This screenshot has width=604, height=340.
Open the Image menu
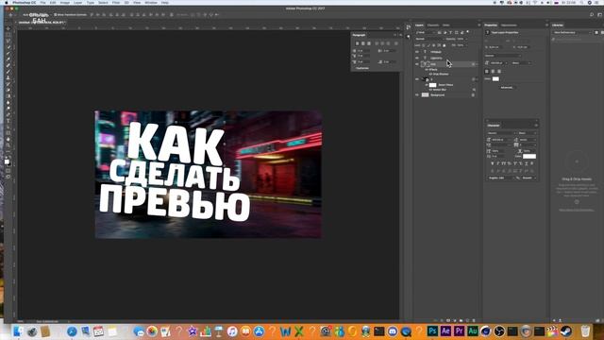(x=65, y=2)
